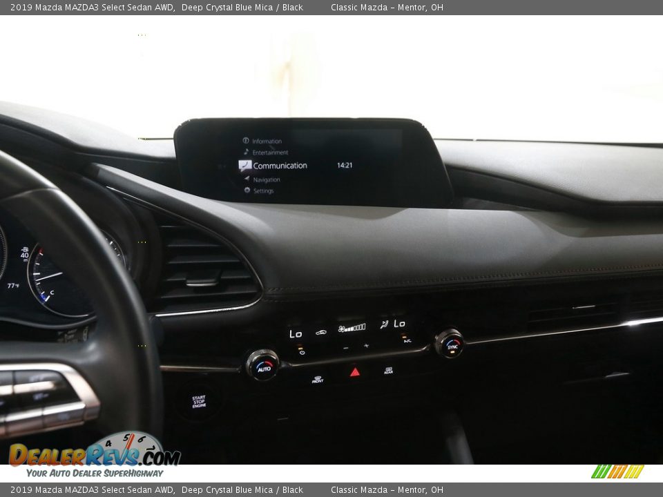
Task: Choose Navigation on the infotainment screen
Action: coord(266,179)
